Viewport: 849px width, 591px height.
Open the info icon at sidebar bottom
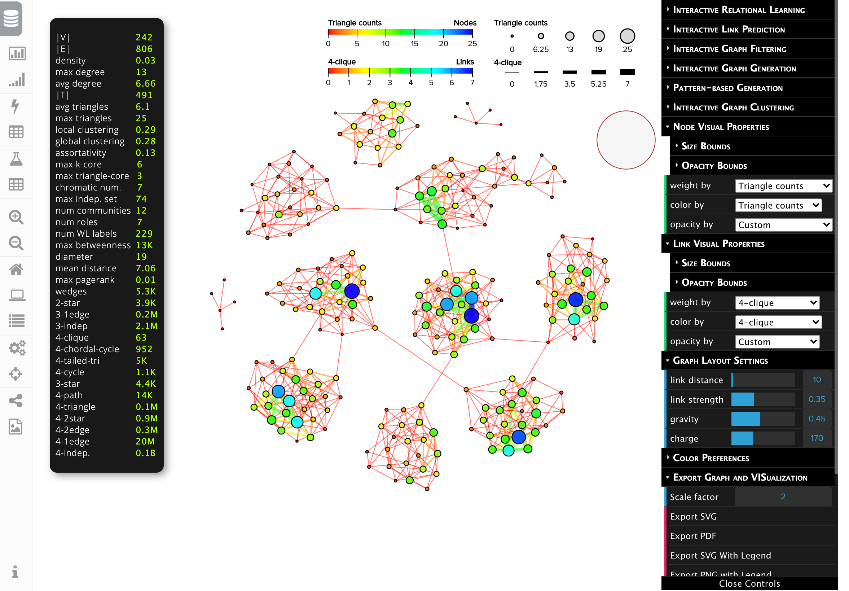(15, 572)
